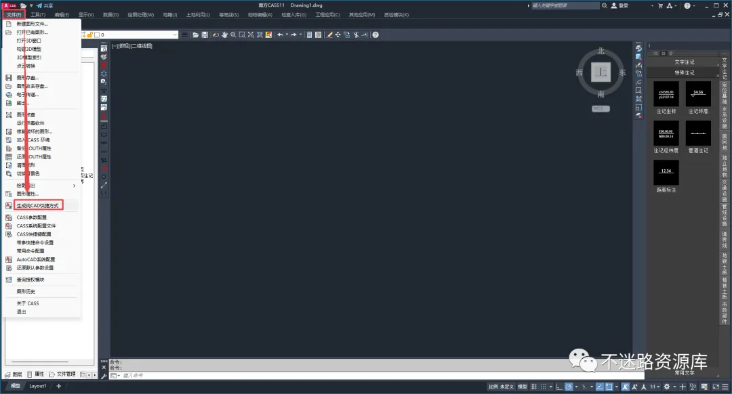Screen dimensions: 732x394
Task: Open quick access toolbar customize dropdown
Action: (x=31, y=5)
